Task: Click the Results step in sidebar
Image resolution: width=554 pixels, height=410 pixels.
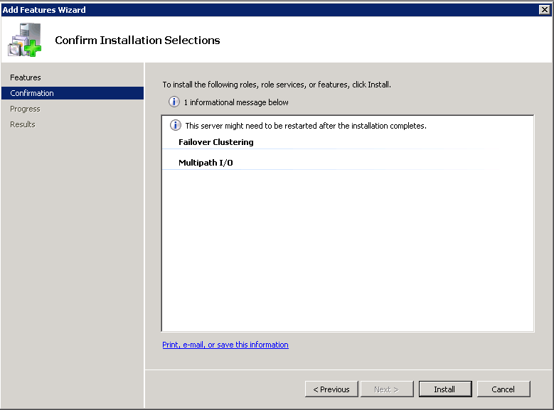Action: [x=23, y=124]
